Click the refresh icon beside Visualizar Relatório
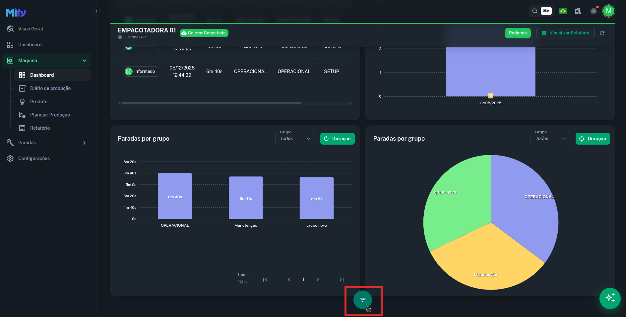The height and width of the screenshot is (317, 626). click(602, 33)
